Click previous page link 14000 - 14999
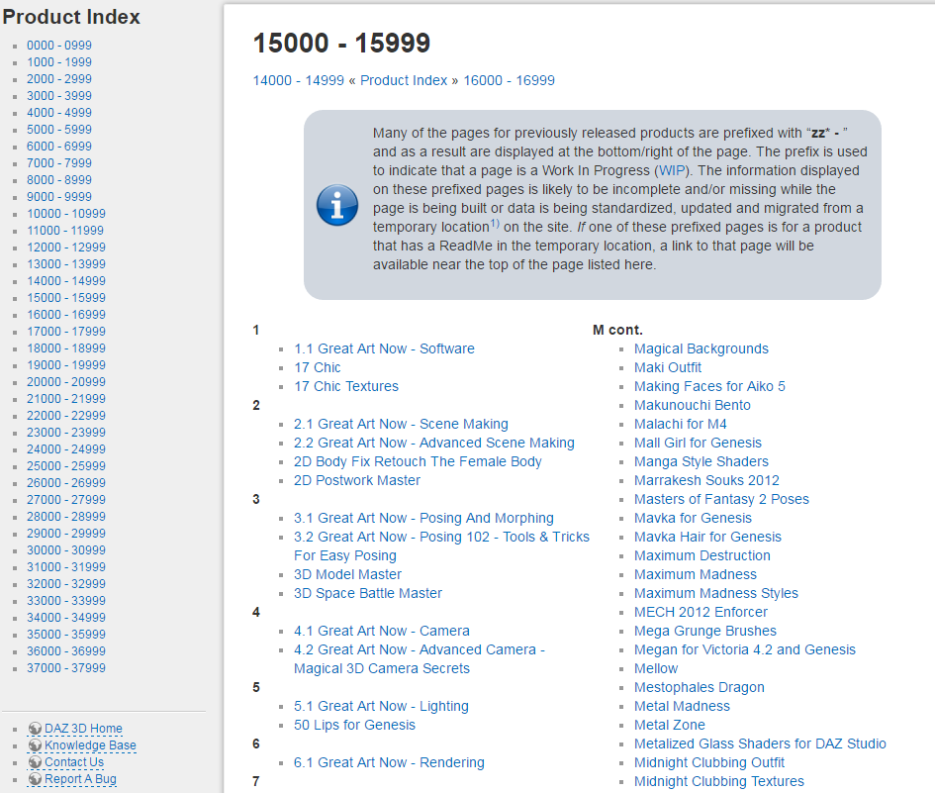The height and width of the screenshot is (793, 935). [298, 80]
